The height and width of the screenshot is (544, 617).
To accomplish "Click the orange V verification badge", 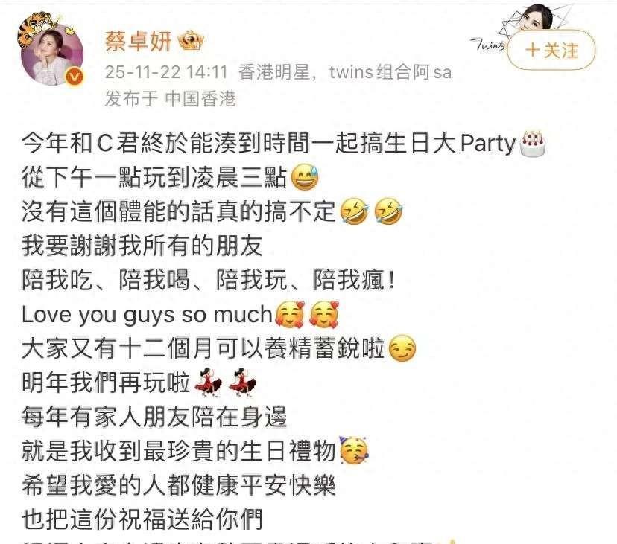I will (x=75, y=76).
